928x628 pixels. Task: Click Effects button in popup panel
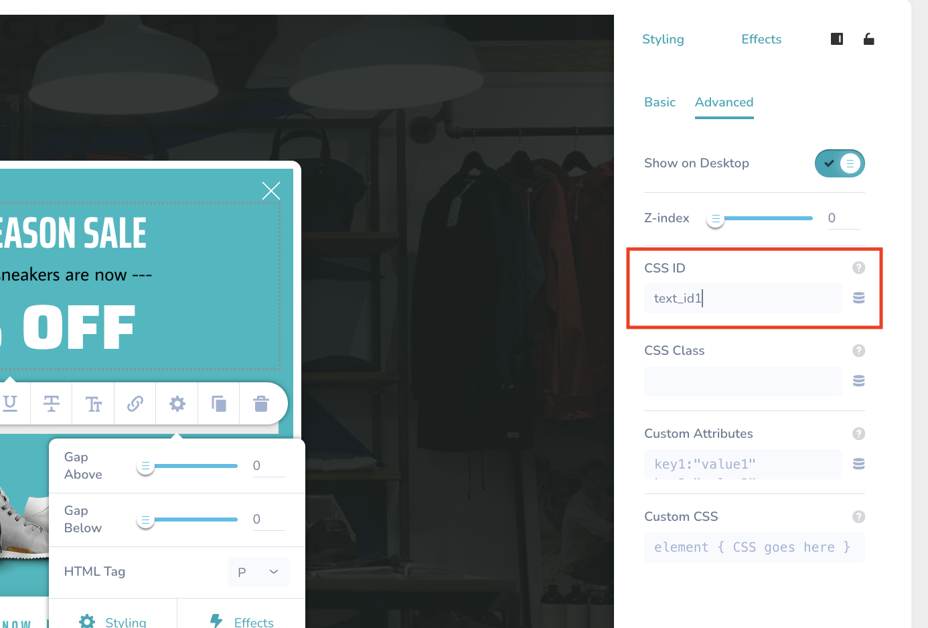point(242,621)
